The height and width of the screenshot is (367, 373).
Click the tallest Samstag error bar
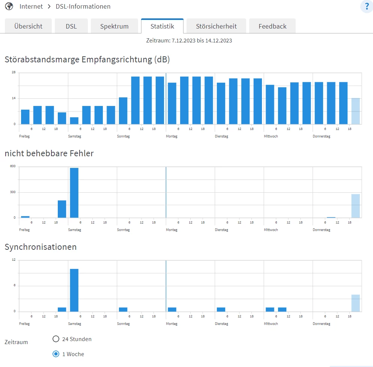[74, 193]
